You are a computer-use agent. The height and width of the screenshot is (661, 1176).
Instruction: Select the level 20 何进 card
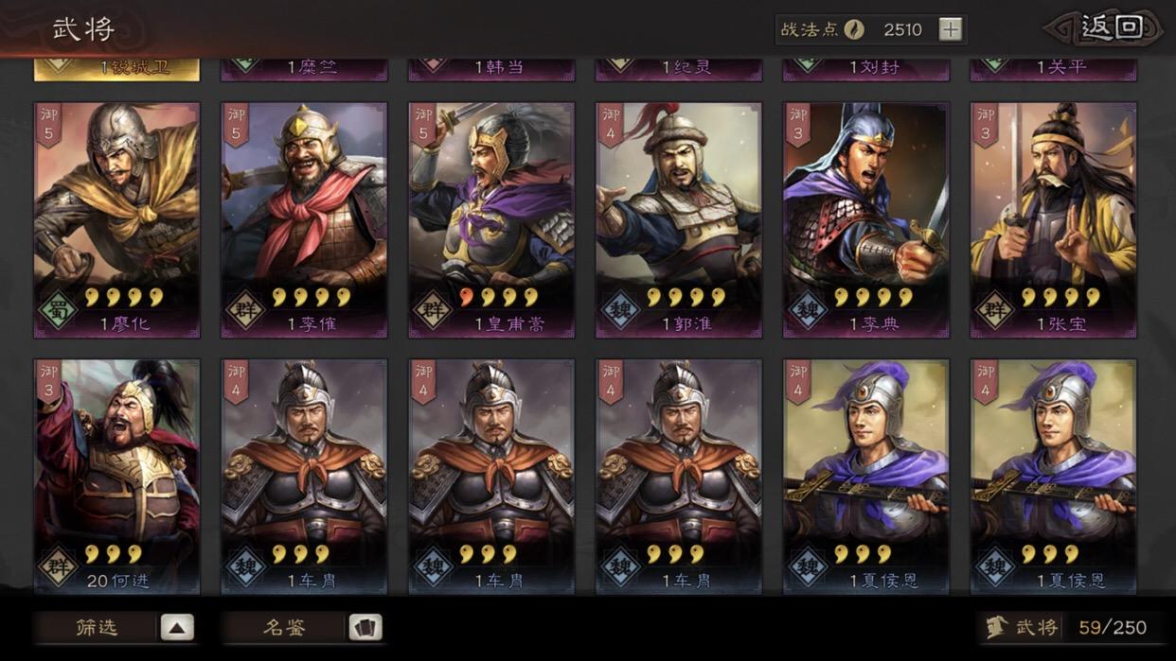coord(116,477)
